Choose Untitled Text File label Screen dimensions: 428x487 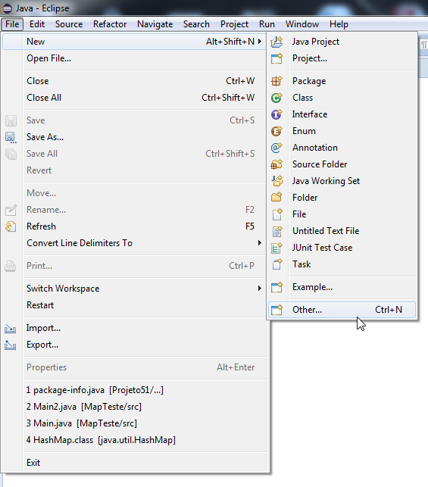click(x=326, y=231)
